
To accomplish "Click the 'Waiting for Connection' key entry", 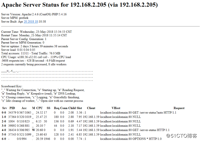I will click(x=19, y=90).
